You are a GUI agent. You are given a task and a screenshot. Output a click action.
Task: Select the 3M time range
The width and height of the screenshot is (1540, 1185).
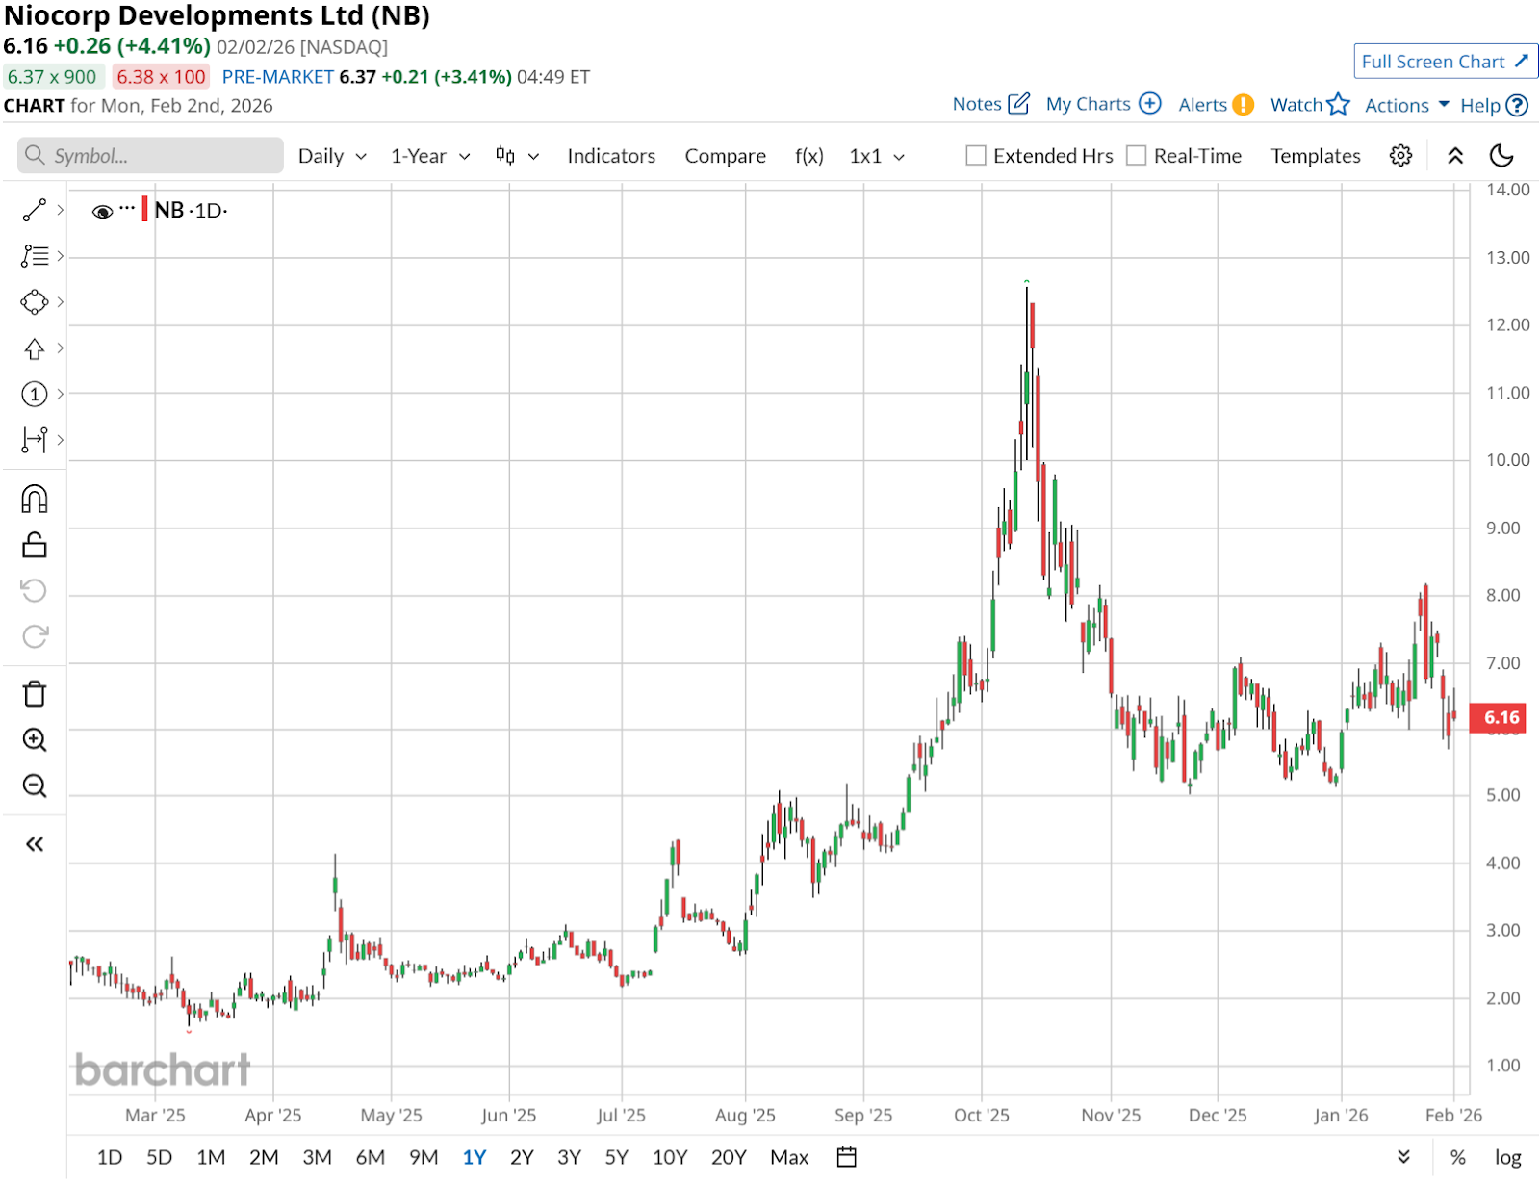pos(317,1157)
